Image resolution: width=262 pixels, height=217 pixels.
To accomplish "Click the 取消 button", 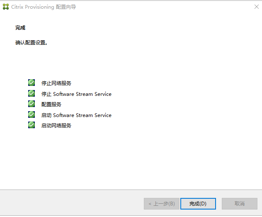I will point(240,204).
